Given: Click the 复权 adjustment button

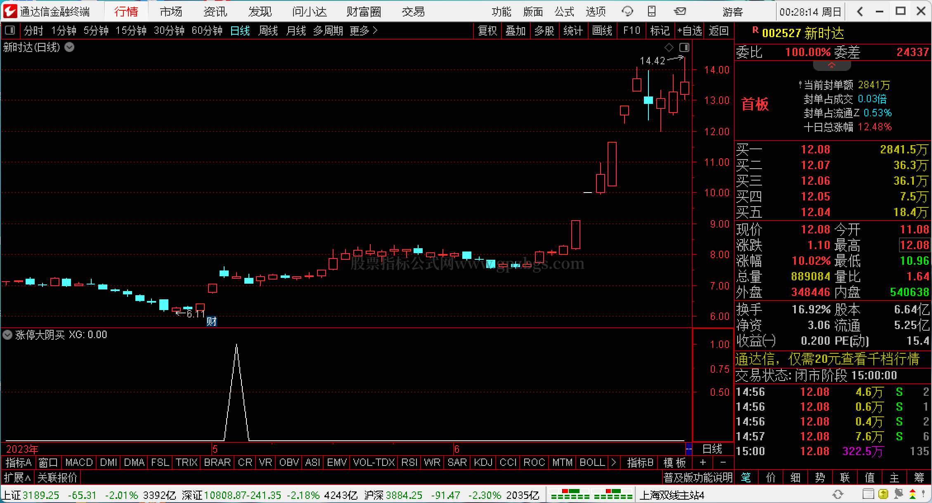Looking at the screenshot, I should pyautogui.click(x=487, y=31).
